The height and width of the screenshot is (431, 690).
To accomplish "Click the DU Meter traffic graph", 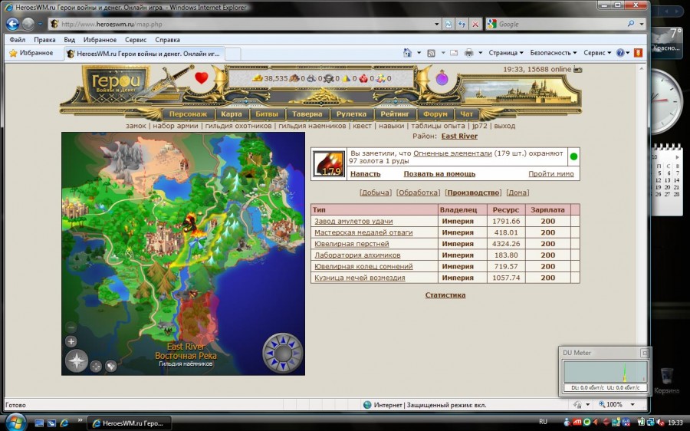I will point(605,372).
